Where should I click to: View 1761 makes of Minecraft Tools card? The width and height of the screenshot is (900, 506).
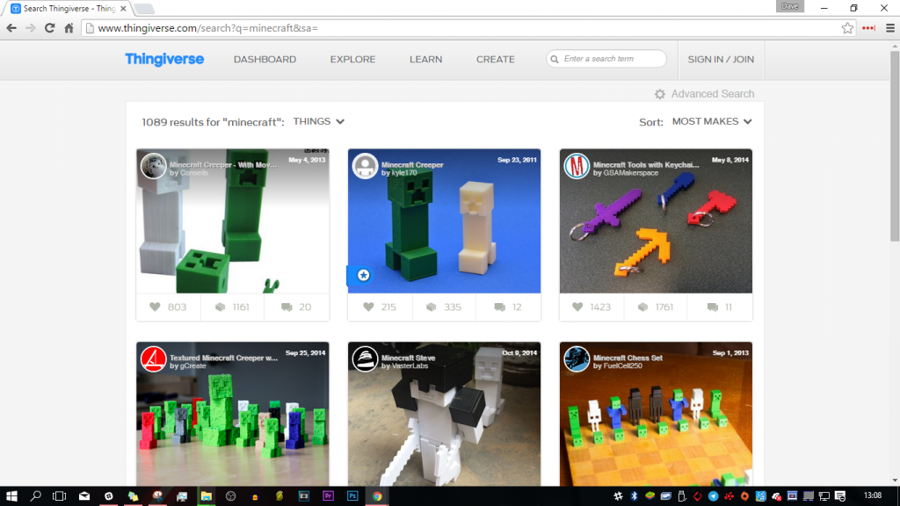pyautogui.click(x=656, y=307)
